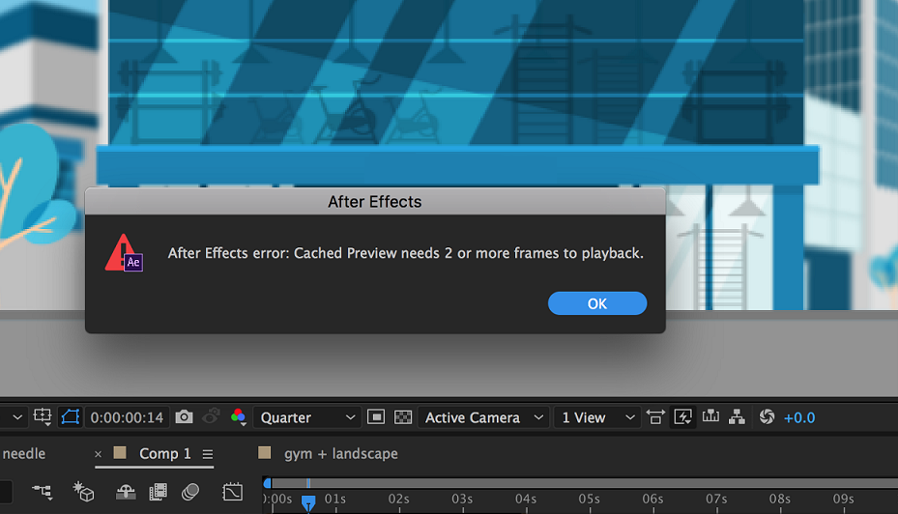This screenshot has height=514, width=898.
Task: Select the Comp 1 timeline tab
Action: click(165, 453)
